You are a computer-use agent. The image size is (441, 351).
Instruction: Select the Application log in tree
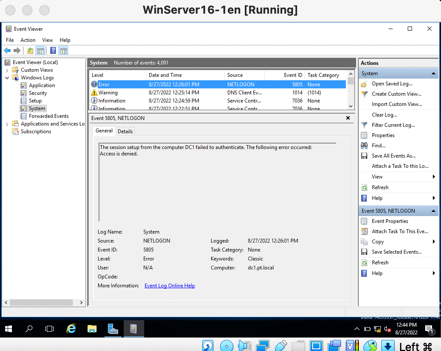coord(42,85)
